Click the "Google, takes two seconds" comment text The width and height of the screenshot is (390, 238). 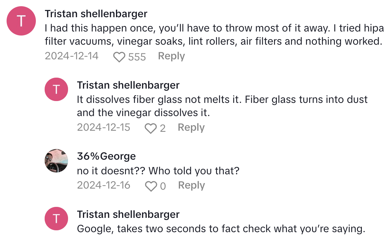click(x=221, y=229)
